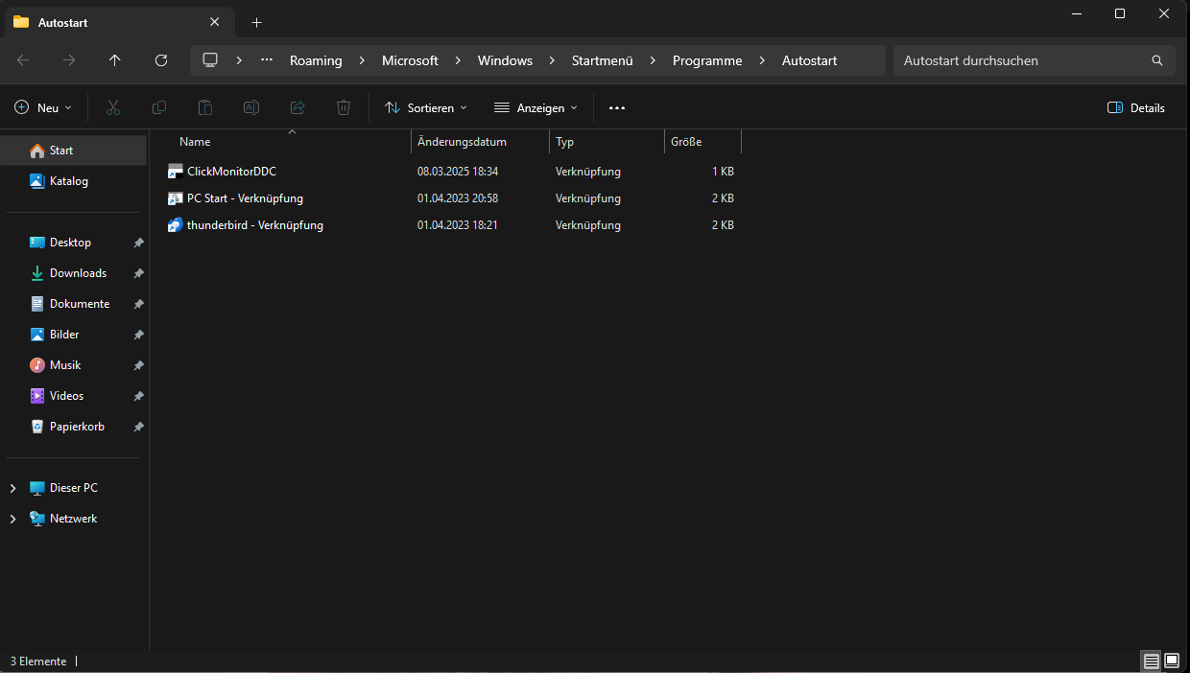The width and height of the screenshot is (1190, 673).
Task: Navigate to Programme in breadcrumb
Action: click(707, 60)
